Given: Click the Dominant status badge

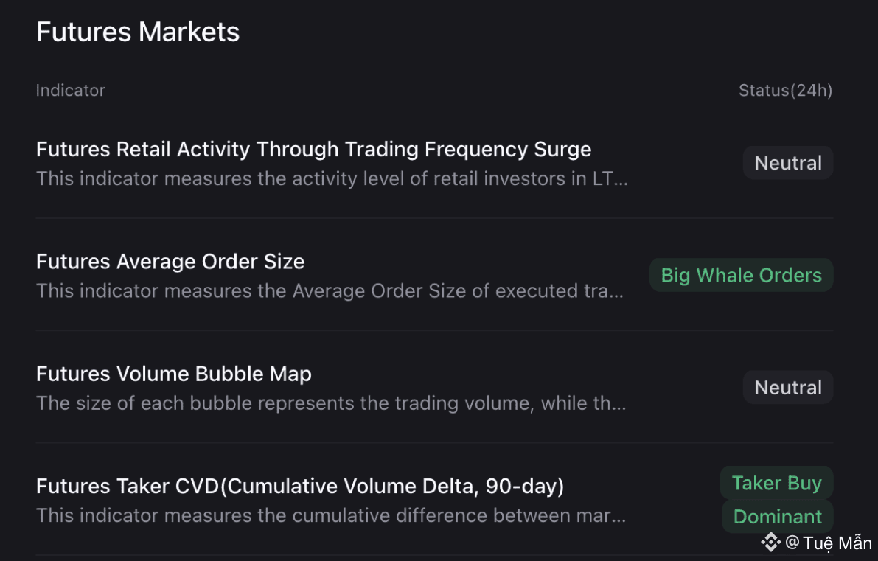Looking at the screenshot, I should tap(777, 517).
